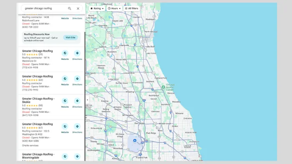Screen dimensions: 292x164
Task: Click the Waukegan label on the map
Action: click(x=150, y=19)
